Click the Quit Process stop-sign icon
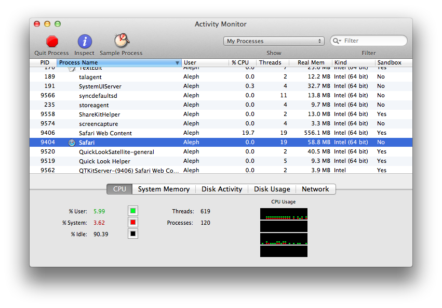The image size is (442, 308). click(x=52, y=42)
